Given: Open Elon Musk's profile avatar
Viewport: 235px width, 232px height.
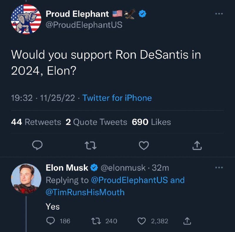Looking at the screenshot, I should tap(26, 179).
